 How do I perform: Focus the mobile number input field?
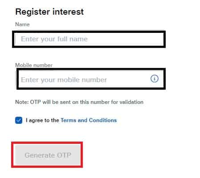click(91, 79)
